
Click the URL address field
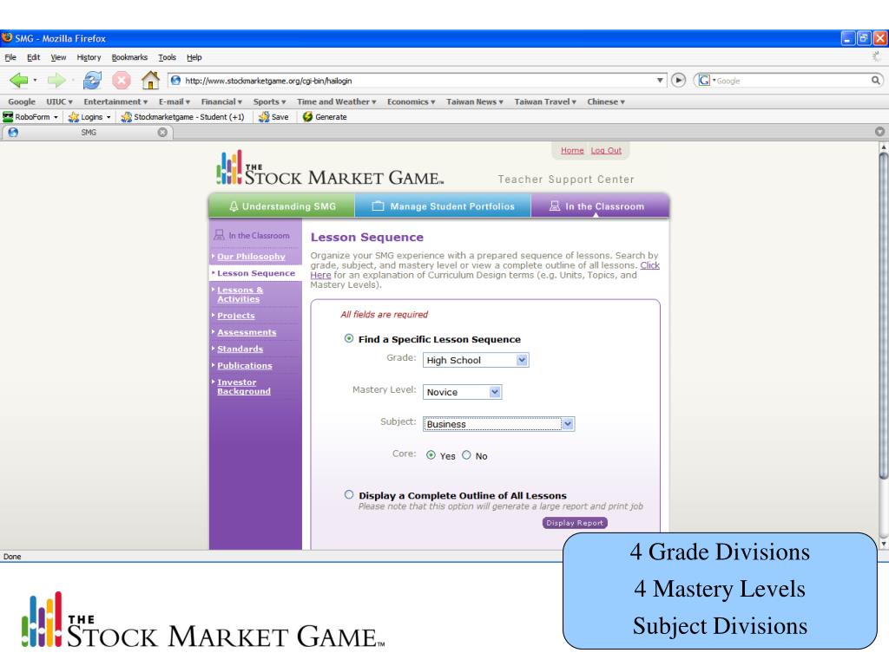418,81
